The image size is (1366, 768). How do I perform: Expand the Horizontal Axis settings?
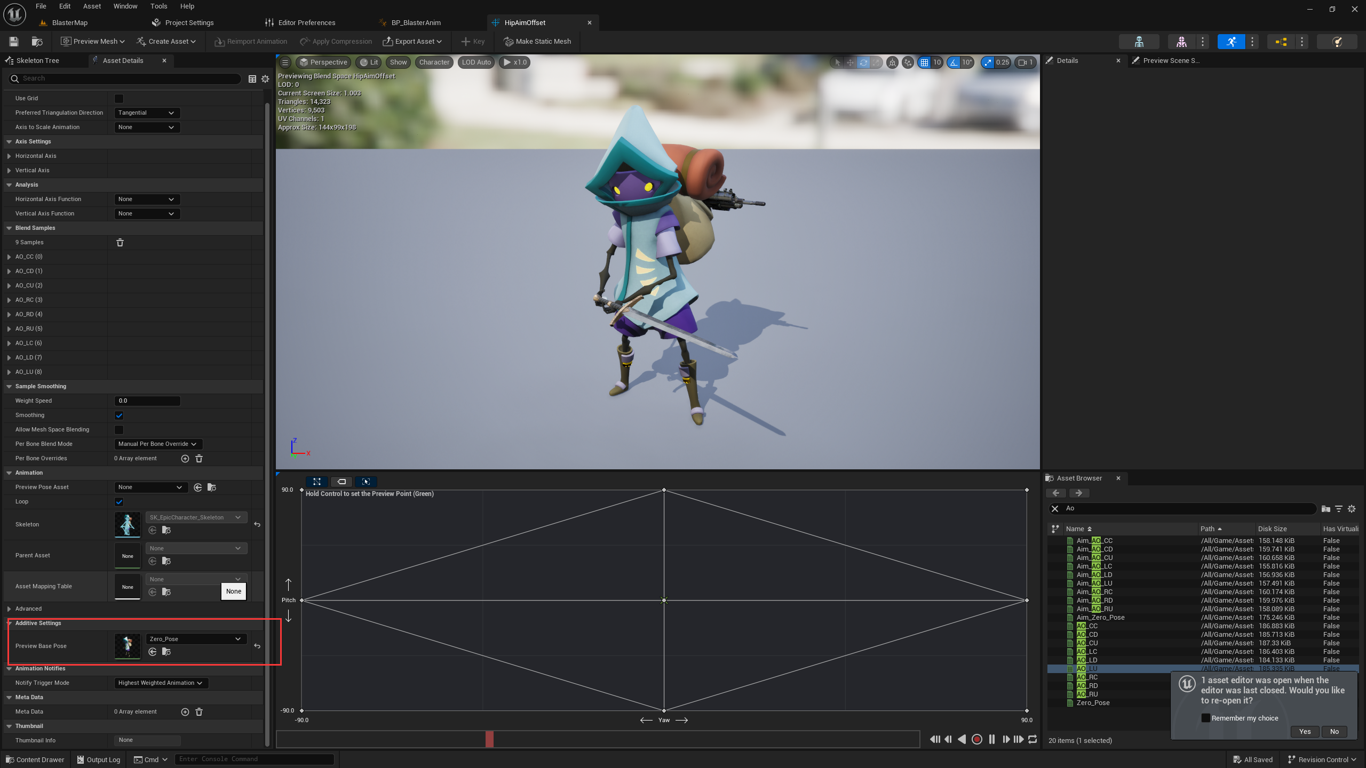tap(9, 156)
